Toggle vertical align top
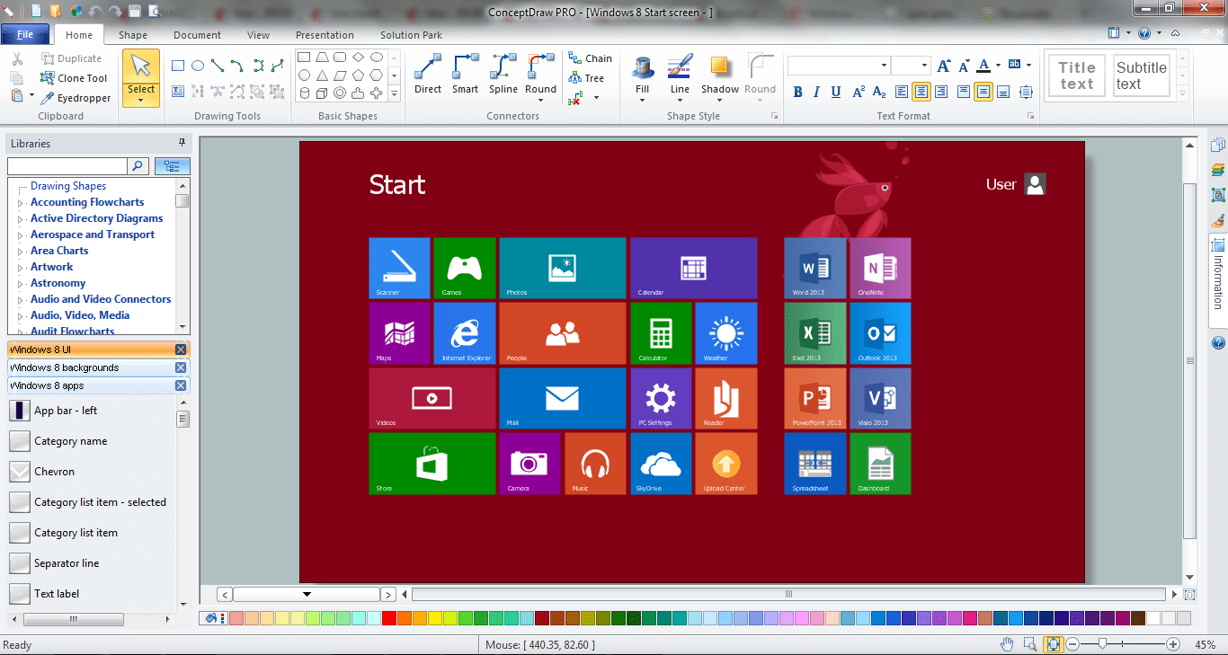This screenshot has height=655, width=1228. [x=964, y=92]
